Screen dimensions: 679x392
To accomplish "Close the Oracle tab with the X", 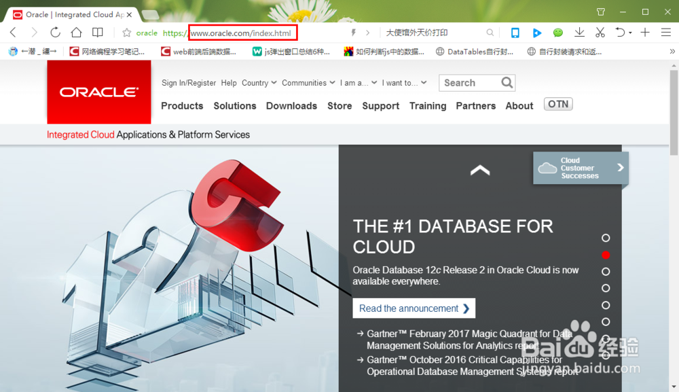I will (x=129, y=15).
